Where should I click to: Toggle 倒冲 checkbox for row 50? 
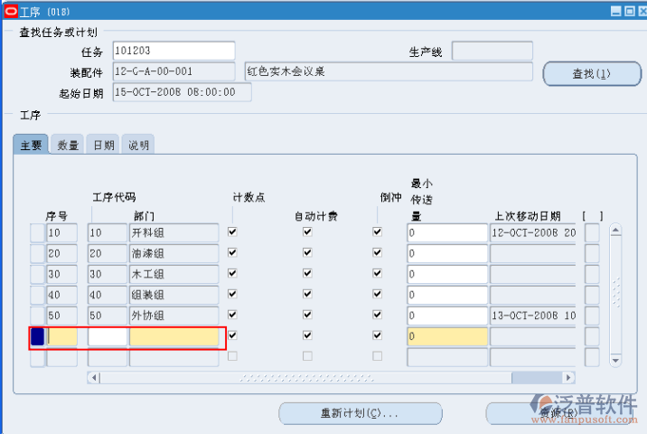click(377, 315)
